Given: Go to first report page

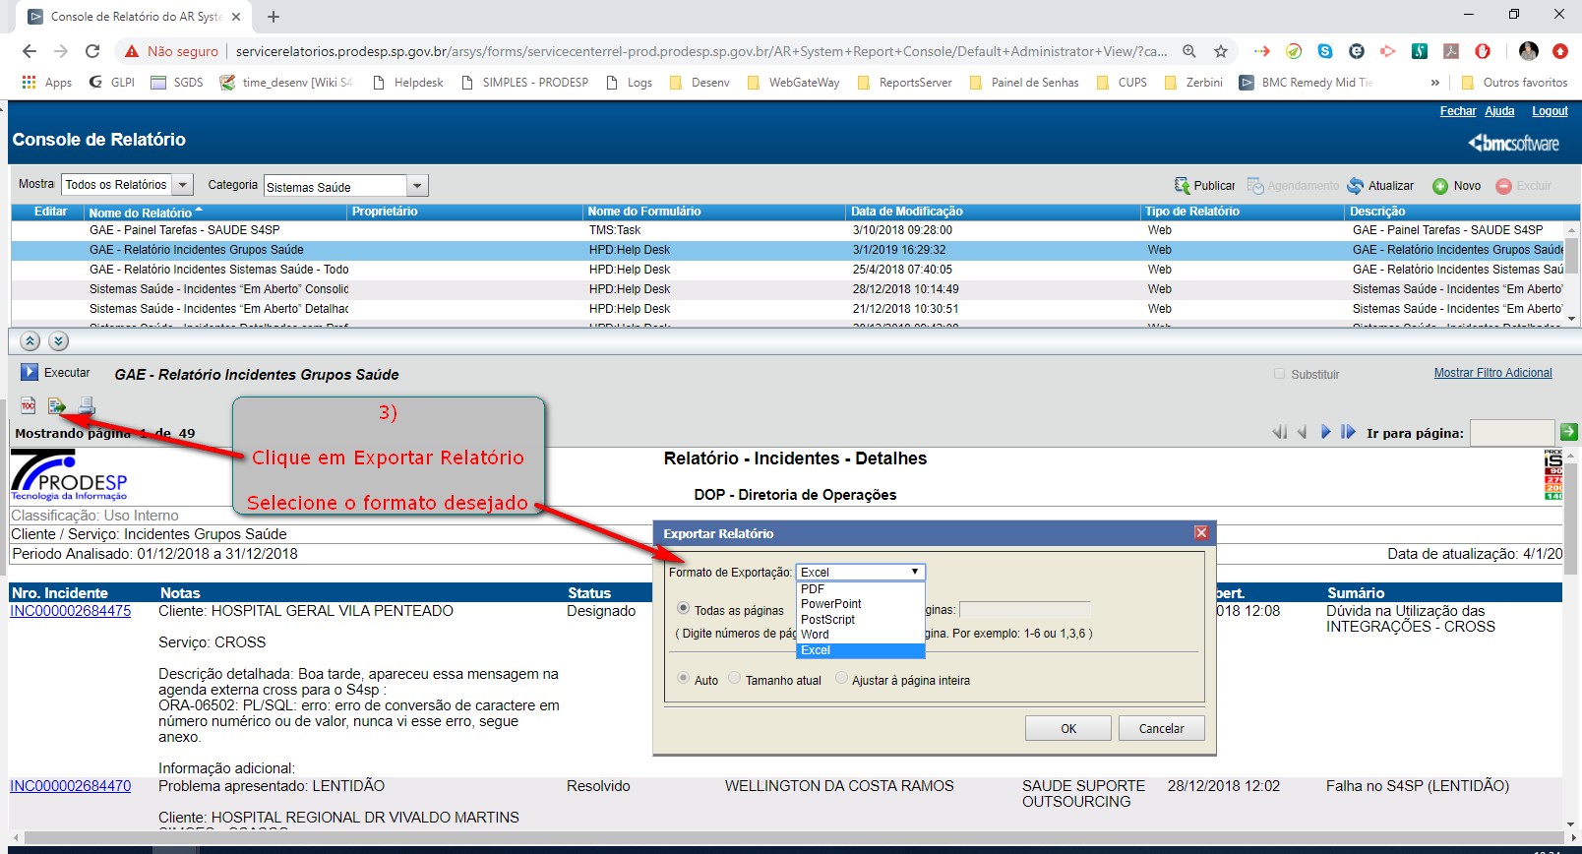Looking at the screenshot, I should tap(1280, 432).
